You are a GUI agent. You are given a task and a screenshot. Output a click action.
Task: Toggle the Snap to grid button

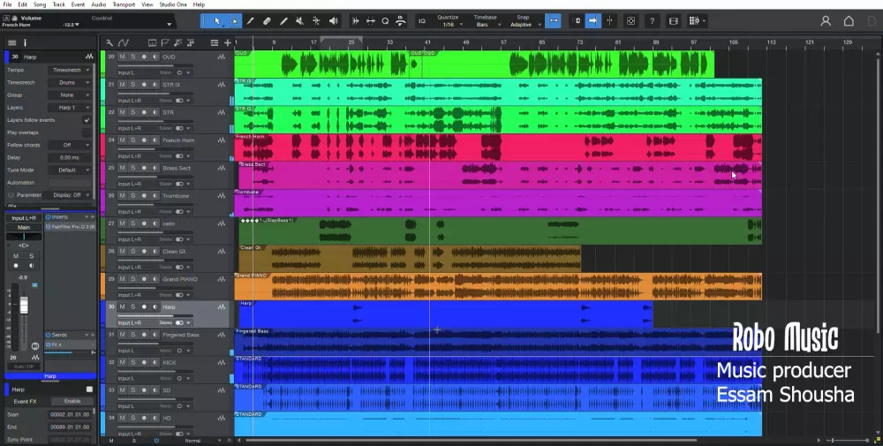pos(554,21)
